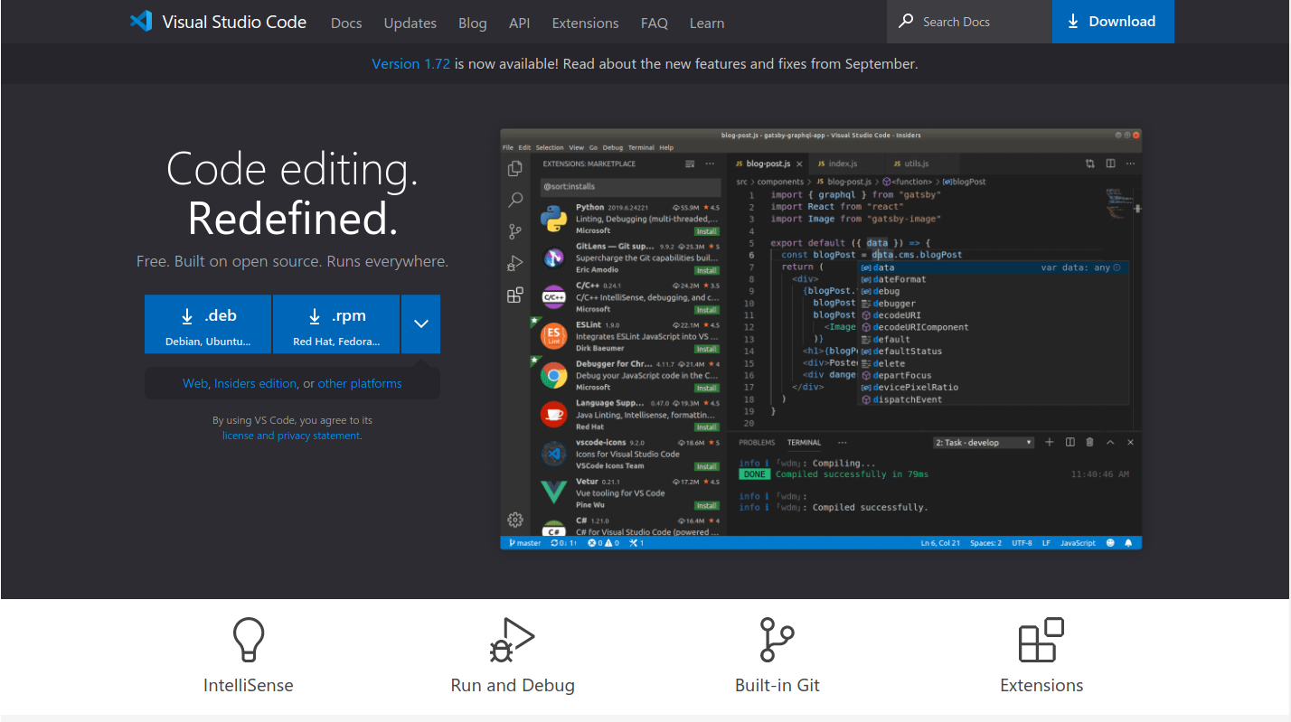Select Search icon in screenshot activity bar

click(x=515, y=200)
